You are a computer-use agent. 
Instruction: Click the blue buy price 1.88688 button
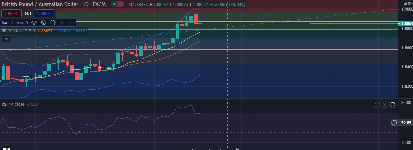point(44,14)
